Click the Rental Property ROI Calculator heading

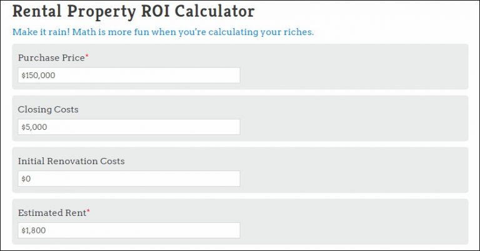(x=134, y=11)
